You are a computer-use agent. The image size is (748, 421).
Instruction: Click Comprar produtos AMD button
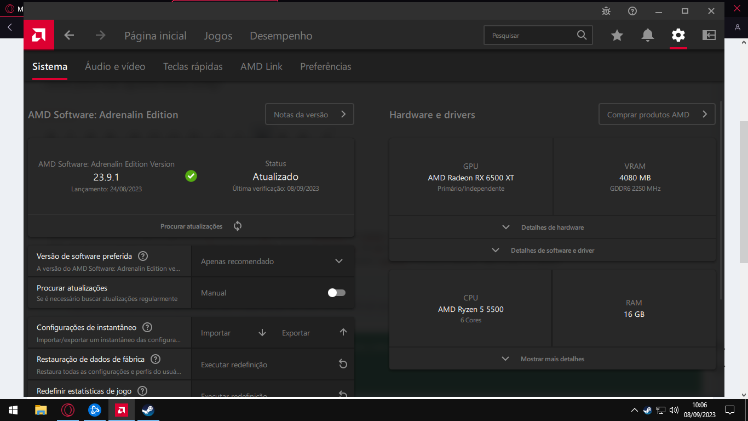coord(657,114)
